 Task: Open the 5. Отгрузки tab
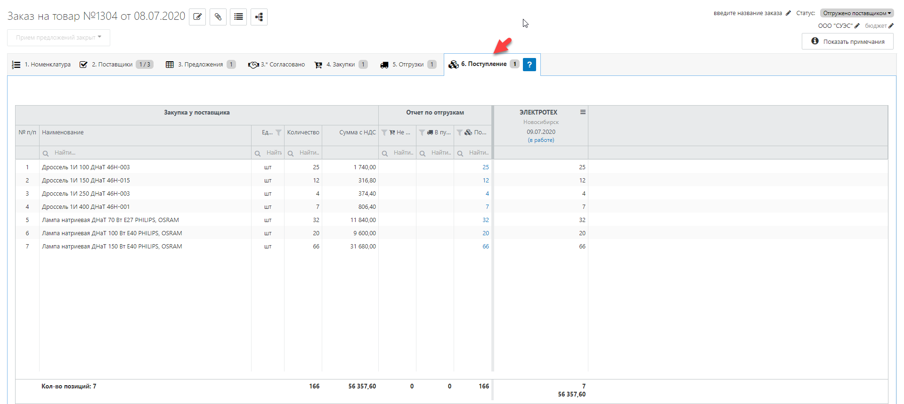point(408,65)
